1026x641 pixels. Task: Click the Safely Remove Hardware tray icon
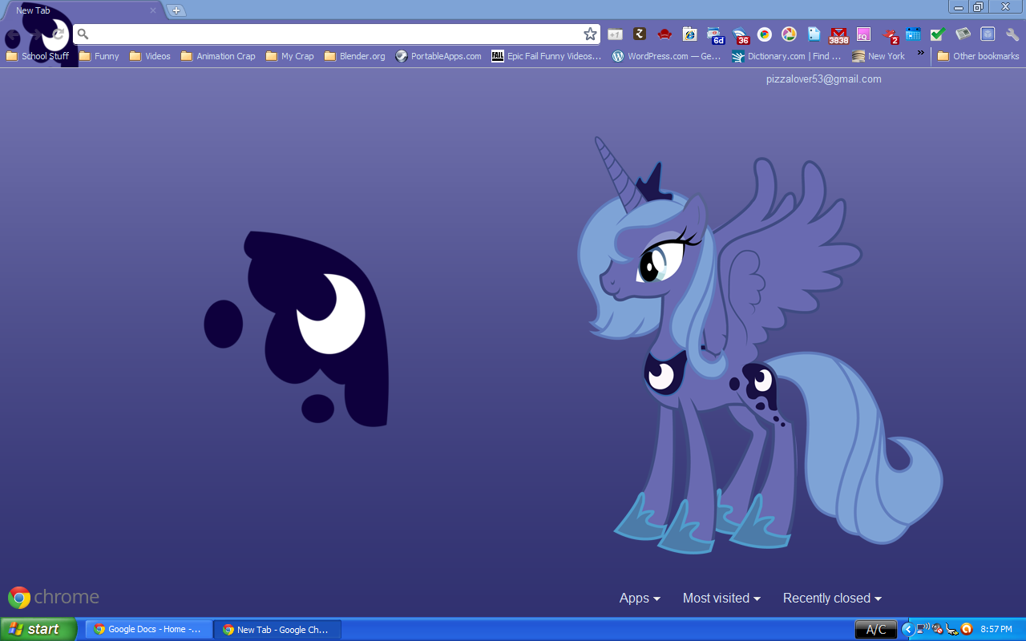[x=951, y=629]
